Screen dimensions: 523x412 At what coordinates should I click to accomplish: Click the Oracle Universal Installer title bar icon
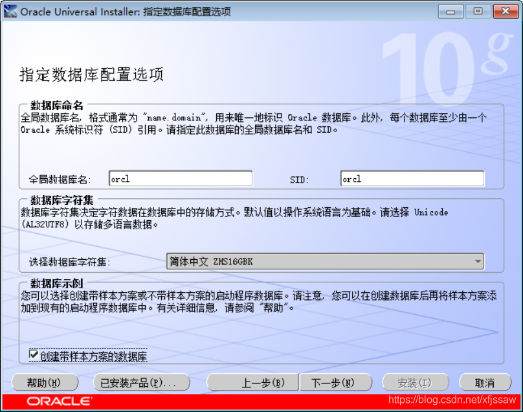click(x=10, y=12)
